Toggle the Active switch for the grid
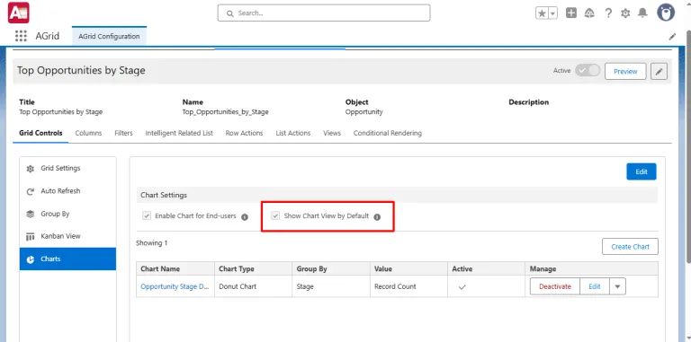The width and height of the screenshot is (691, 342). (588, 70)
